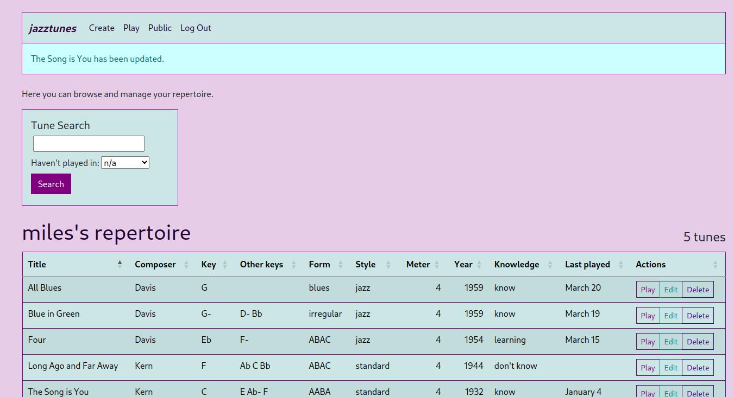Sort tunes by Knowledge column
The height and width of the screenshot is (397, 734).
pyautogui.click(x=549, y=265)
